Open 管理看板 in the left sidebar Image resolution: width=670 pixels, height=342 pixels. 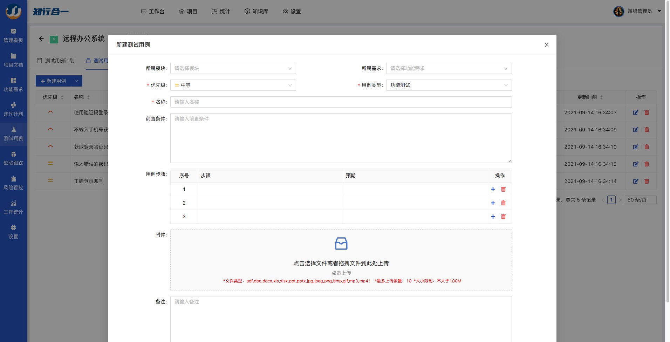click(13, 36)
